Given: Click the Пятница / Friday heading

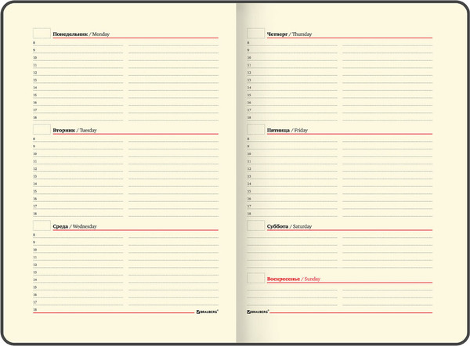Looking at the screenshot, I should pos(287,131).
